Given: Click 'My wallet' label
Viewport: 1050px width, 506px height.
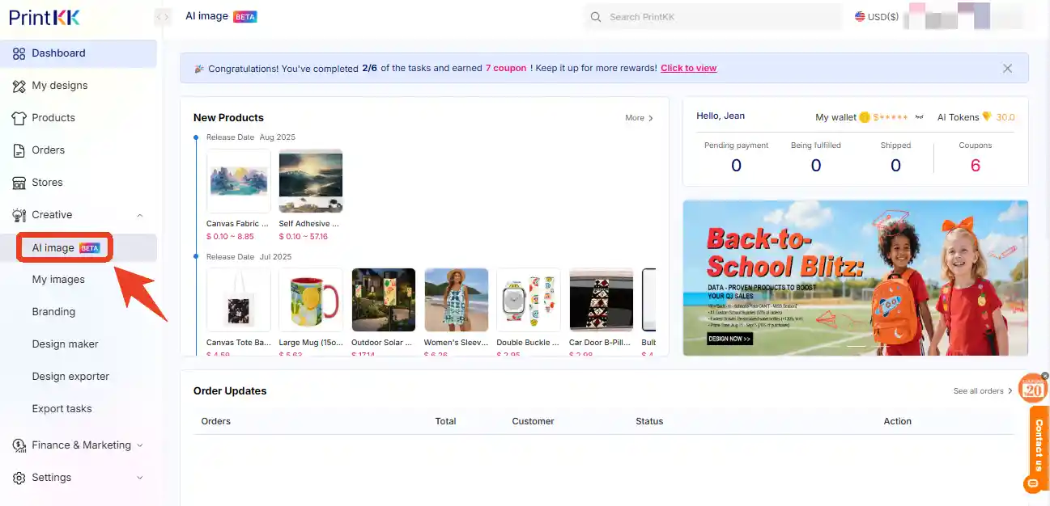Looking at the screenshot, I should coord(835,117).
